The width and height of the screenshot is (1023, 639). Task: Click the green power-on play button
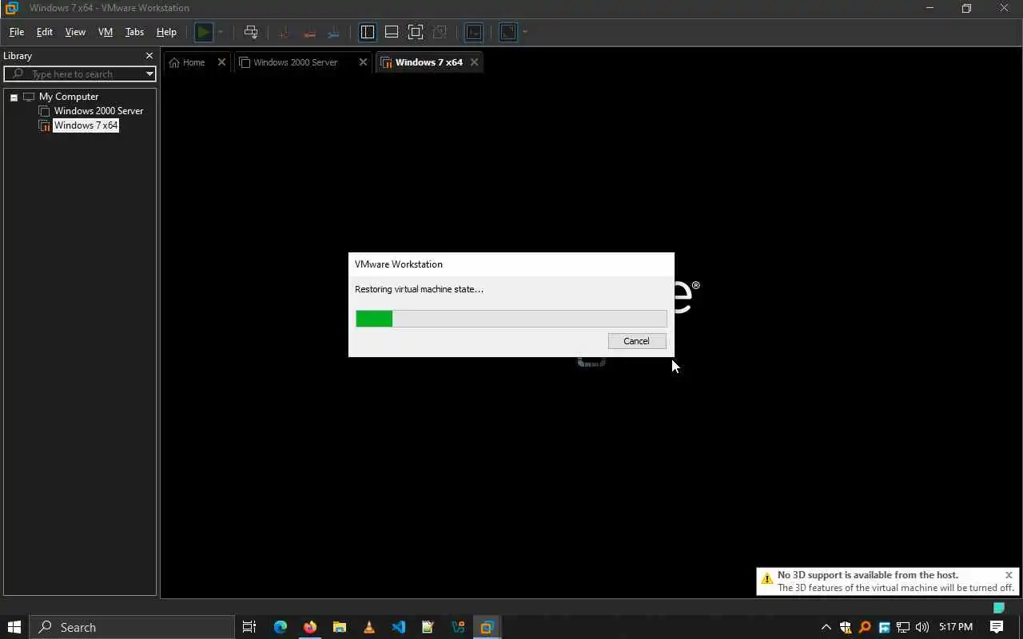click(x=204, y=32)
